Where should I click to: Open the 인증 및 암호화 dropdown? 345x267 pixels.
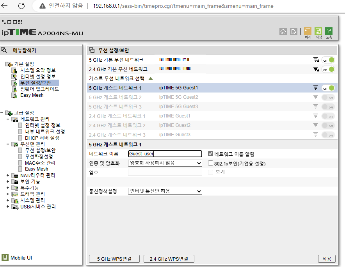[x=164, y=163]
